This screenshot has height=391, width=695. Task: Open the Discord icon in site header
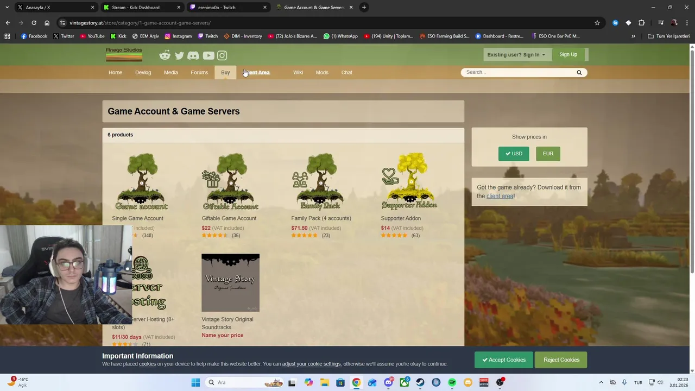click(x=193, y=55)
